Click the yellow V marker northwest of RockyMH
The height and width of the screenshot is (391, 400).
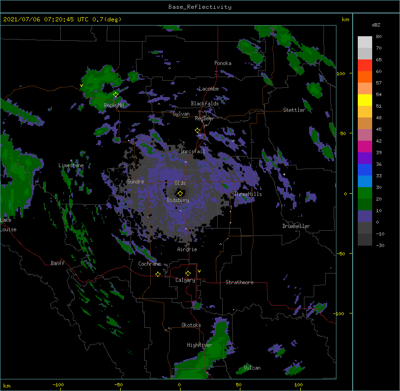pyautogui.click(x=81, y=85)
